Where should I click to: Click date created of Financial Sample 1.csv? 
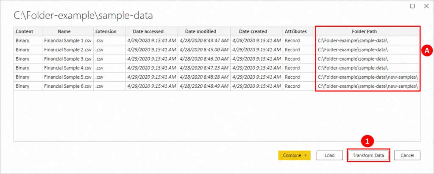tap(256, 41)
